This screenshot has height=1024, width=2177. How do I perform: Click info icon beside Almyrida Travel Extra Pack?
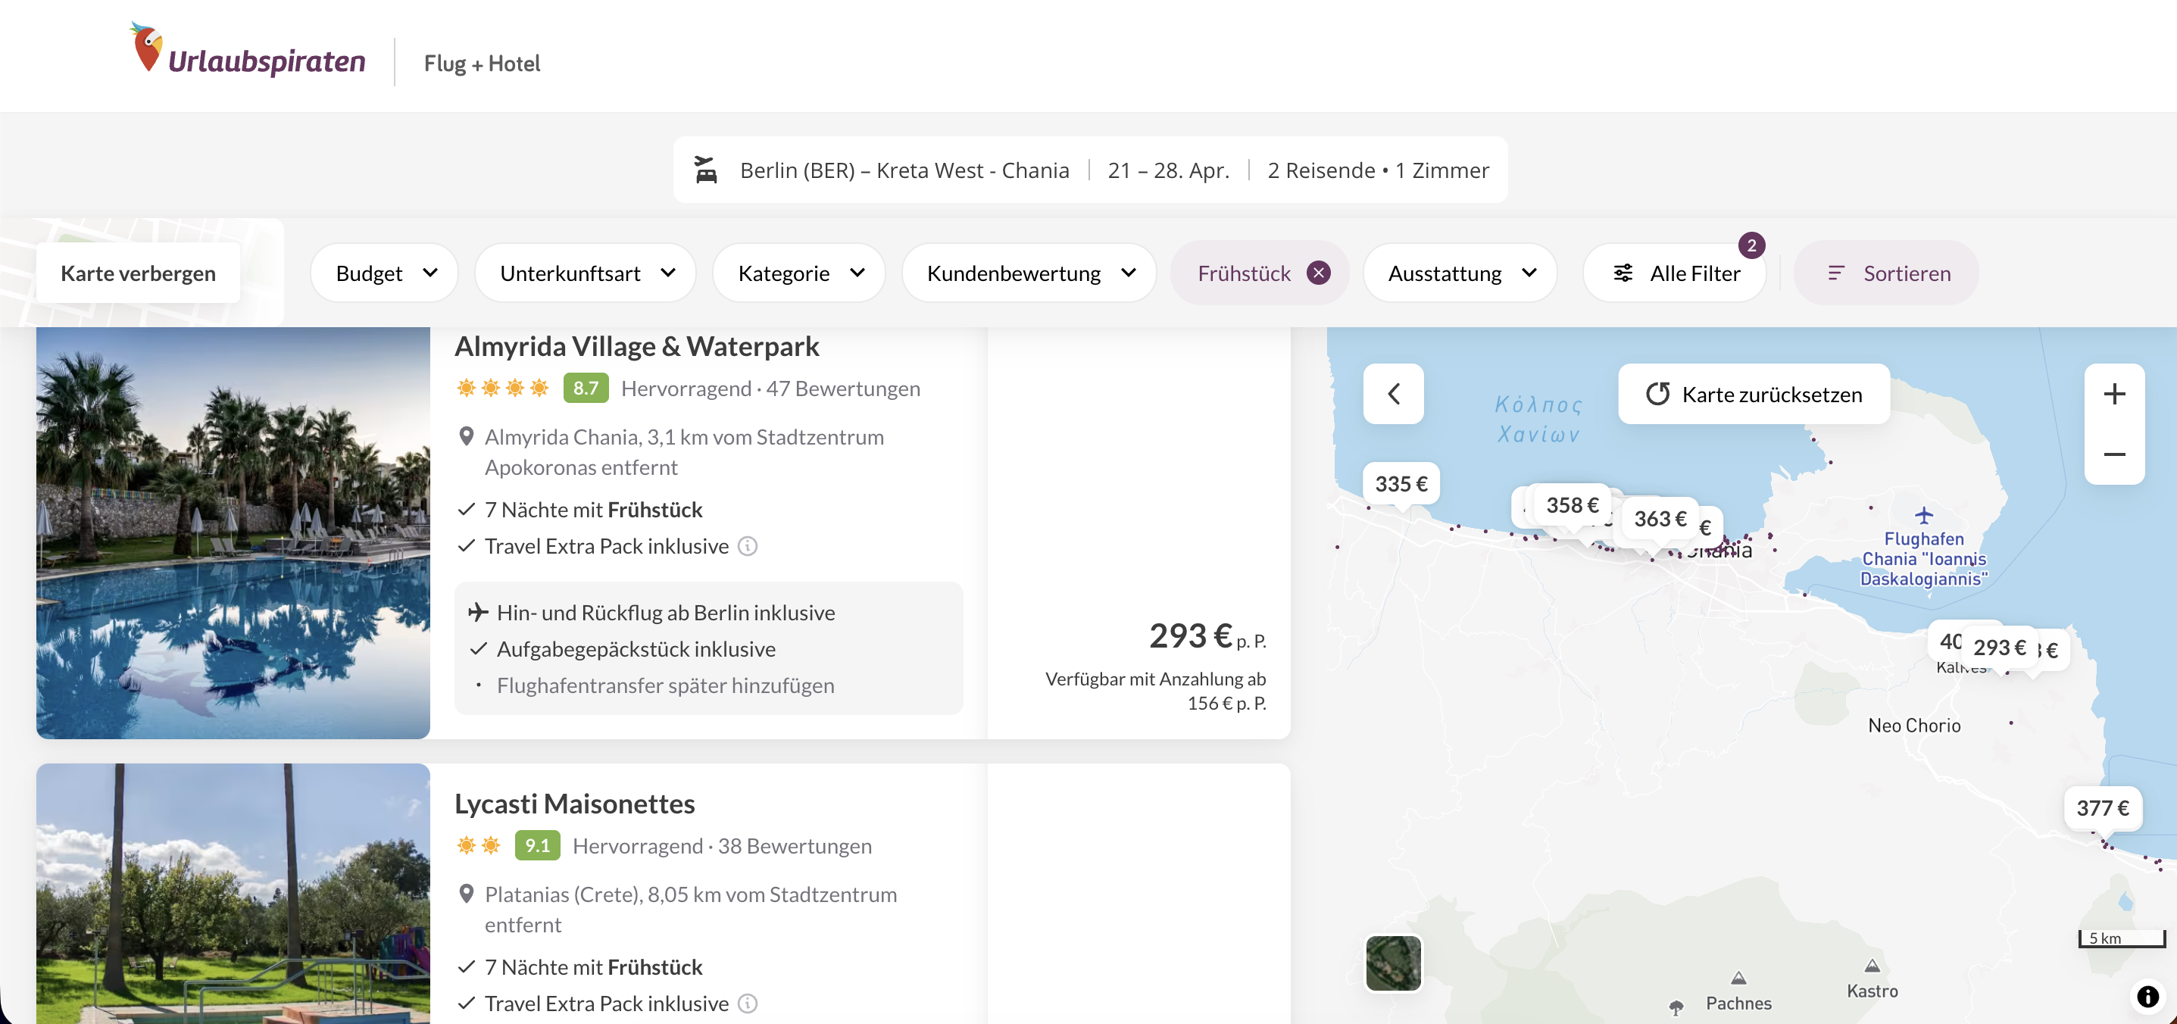pyautogui.click(x=747, y=546)
